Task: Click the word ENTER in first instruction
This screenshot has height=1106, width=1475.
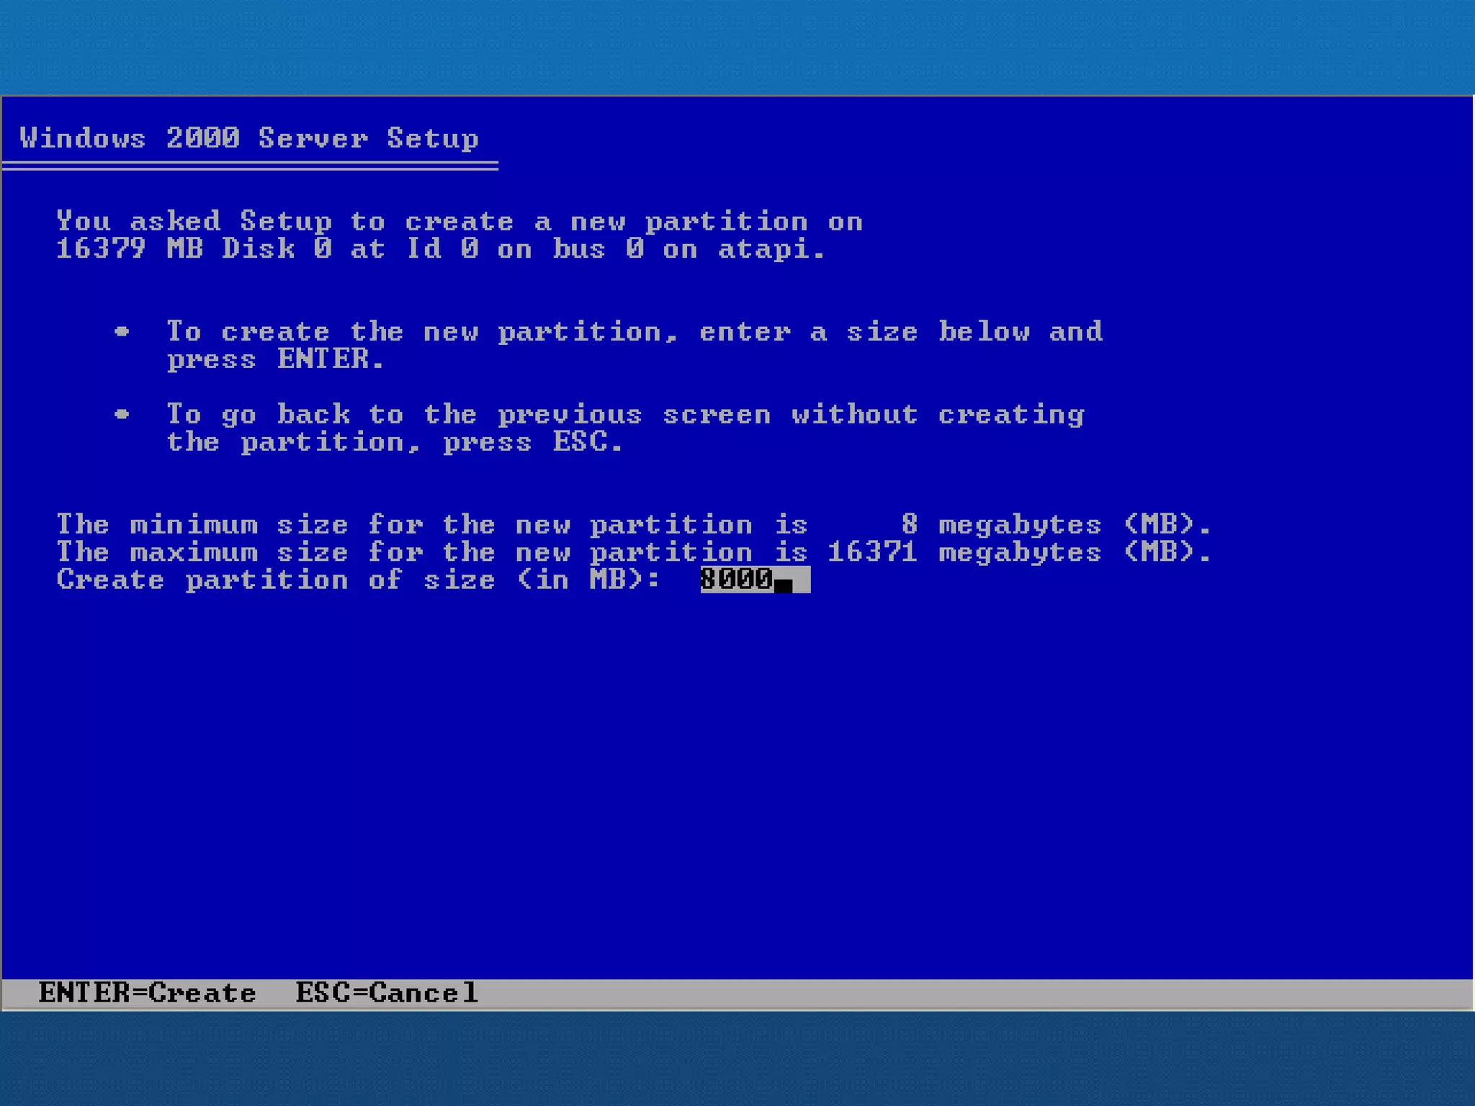Action: [323, 359]
